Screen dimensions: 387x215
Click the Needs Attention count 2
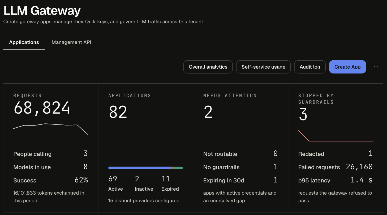(208, 112)
